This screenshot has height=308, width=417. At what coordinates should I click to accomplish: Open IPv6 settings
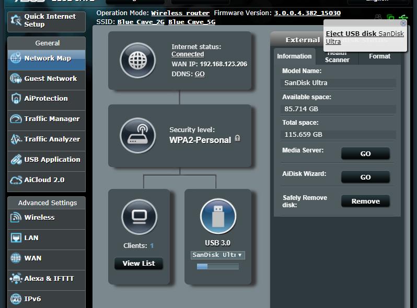tap(47, 299)
